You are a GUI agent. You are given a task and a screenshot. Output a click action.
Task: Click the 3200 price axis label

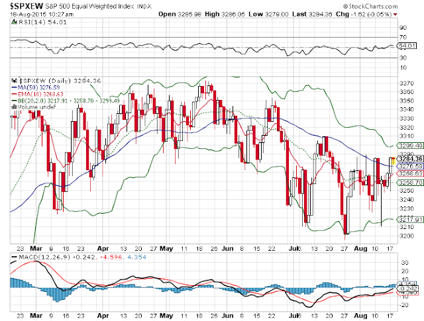tap(406, 236)
